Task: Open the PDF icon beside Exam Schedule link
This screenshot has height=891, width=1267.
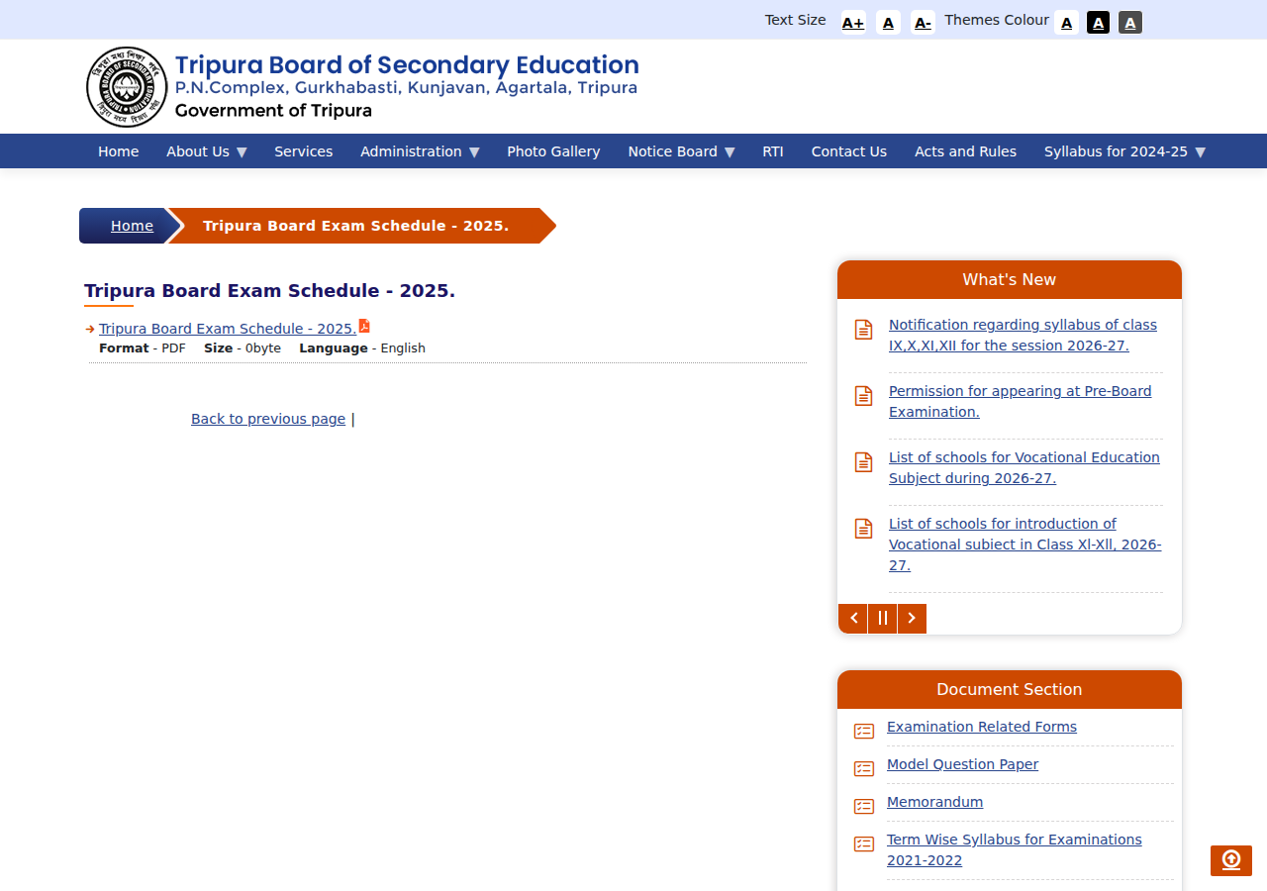Action: click(x=364, y=326)
